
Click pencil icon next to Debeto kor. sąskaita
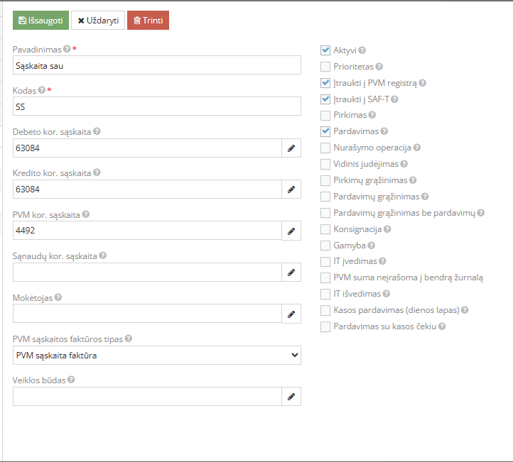(291, 148)
